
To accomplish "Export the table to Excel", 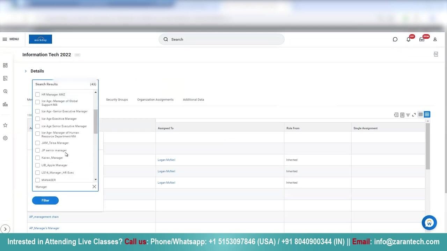I will [x=396, y=115].
